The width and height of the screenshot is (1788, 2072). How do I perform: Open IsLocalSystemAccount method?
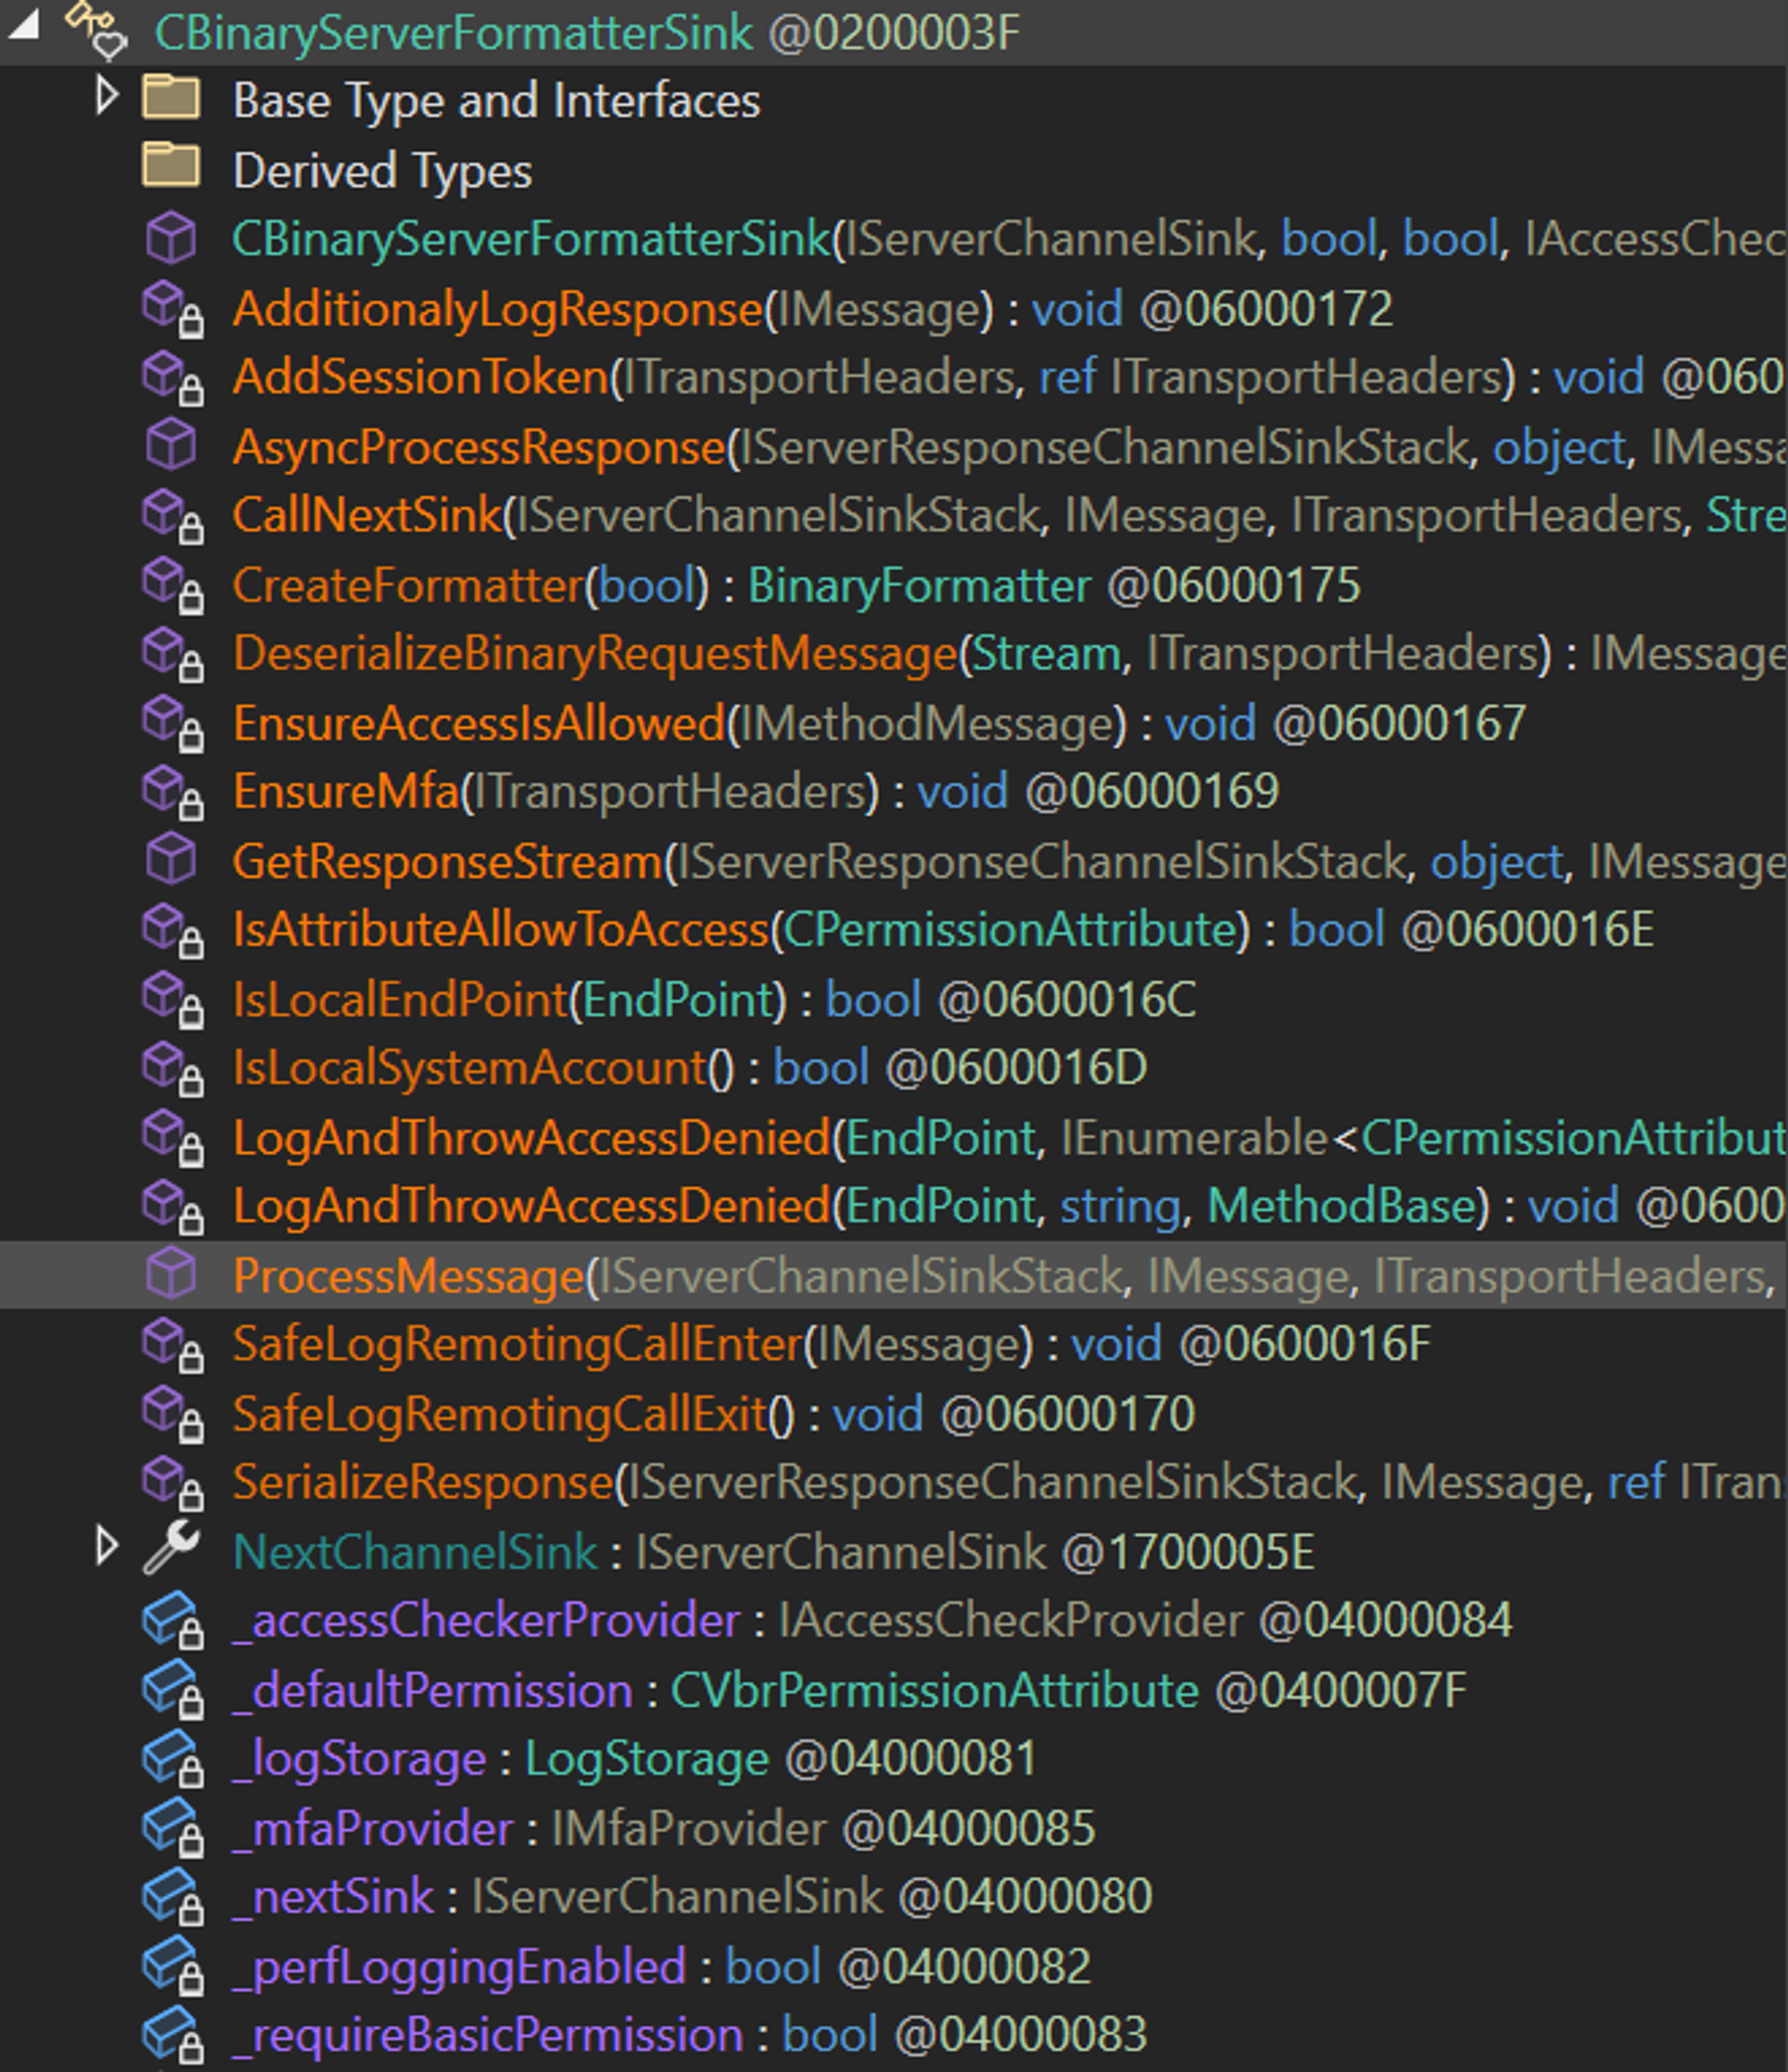pos(470,1068)
